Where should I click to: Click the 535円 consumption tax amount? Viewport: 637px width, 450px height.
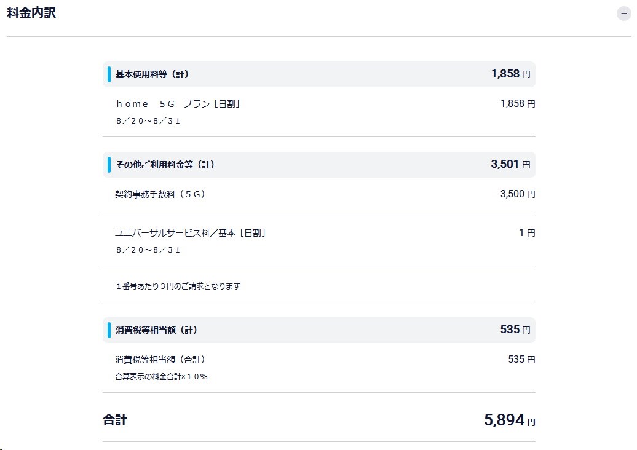click(515, 329)
